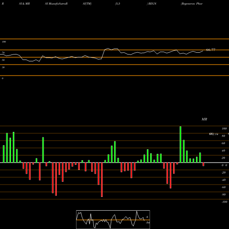Click the RSI value label 66.77
Screen dimensions: 229x229
click(211, 50)
